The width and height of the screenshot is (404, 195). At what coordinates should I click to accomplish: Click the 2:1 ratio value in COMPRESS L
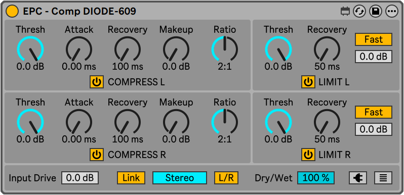click(x=225, y=67)
